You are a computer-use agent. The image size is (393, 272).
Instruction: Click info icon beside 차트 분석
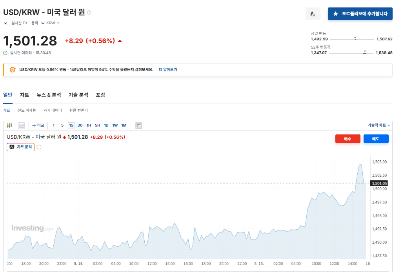click(39, 147)
